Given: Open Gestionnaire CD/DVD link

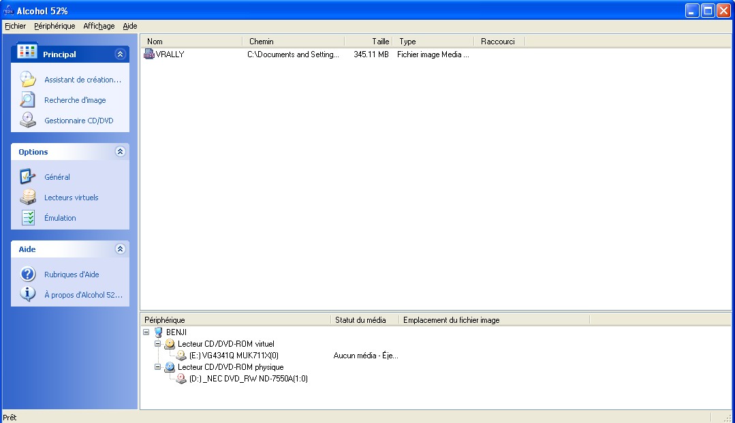Looking at the screenshot, I should coord(79,121).
